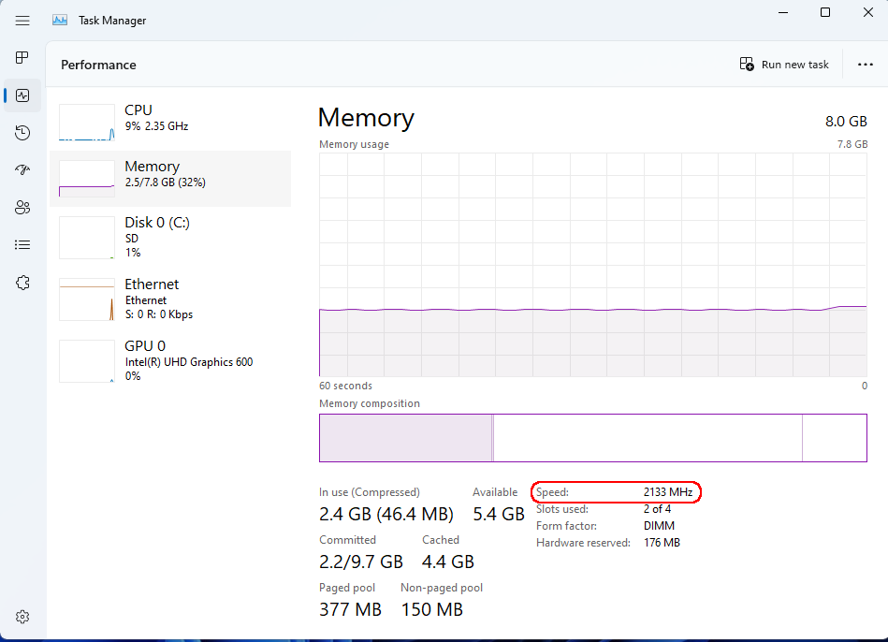Open the Details list icon

(22, 245)
